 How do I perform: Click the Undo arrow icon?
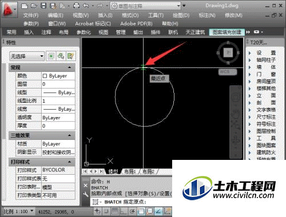(x=86, y=6)
